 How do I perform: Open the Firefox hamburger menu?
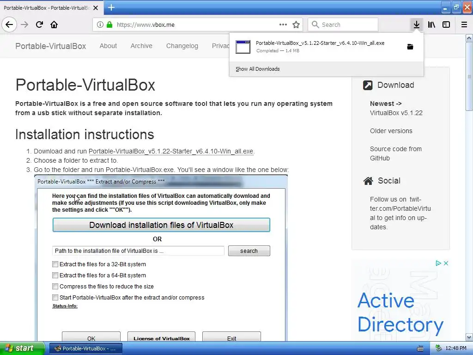pos(464,25)
